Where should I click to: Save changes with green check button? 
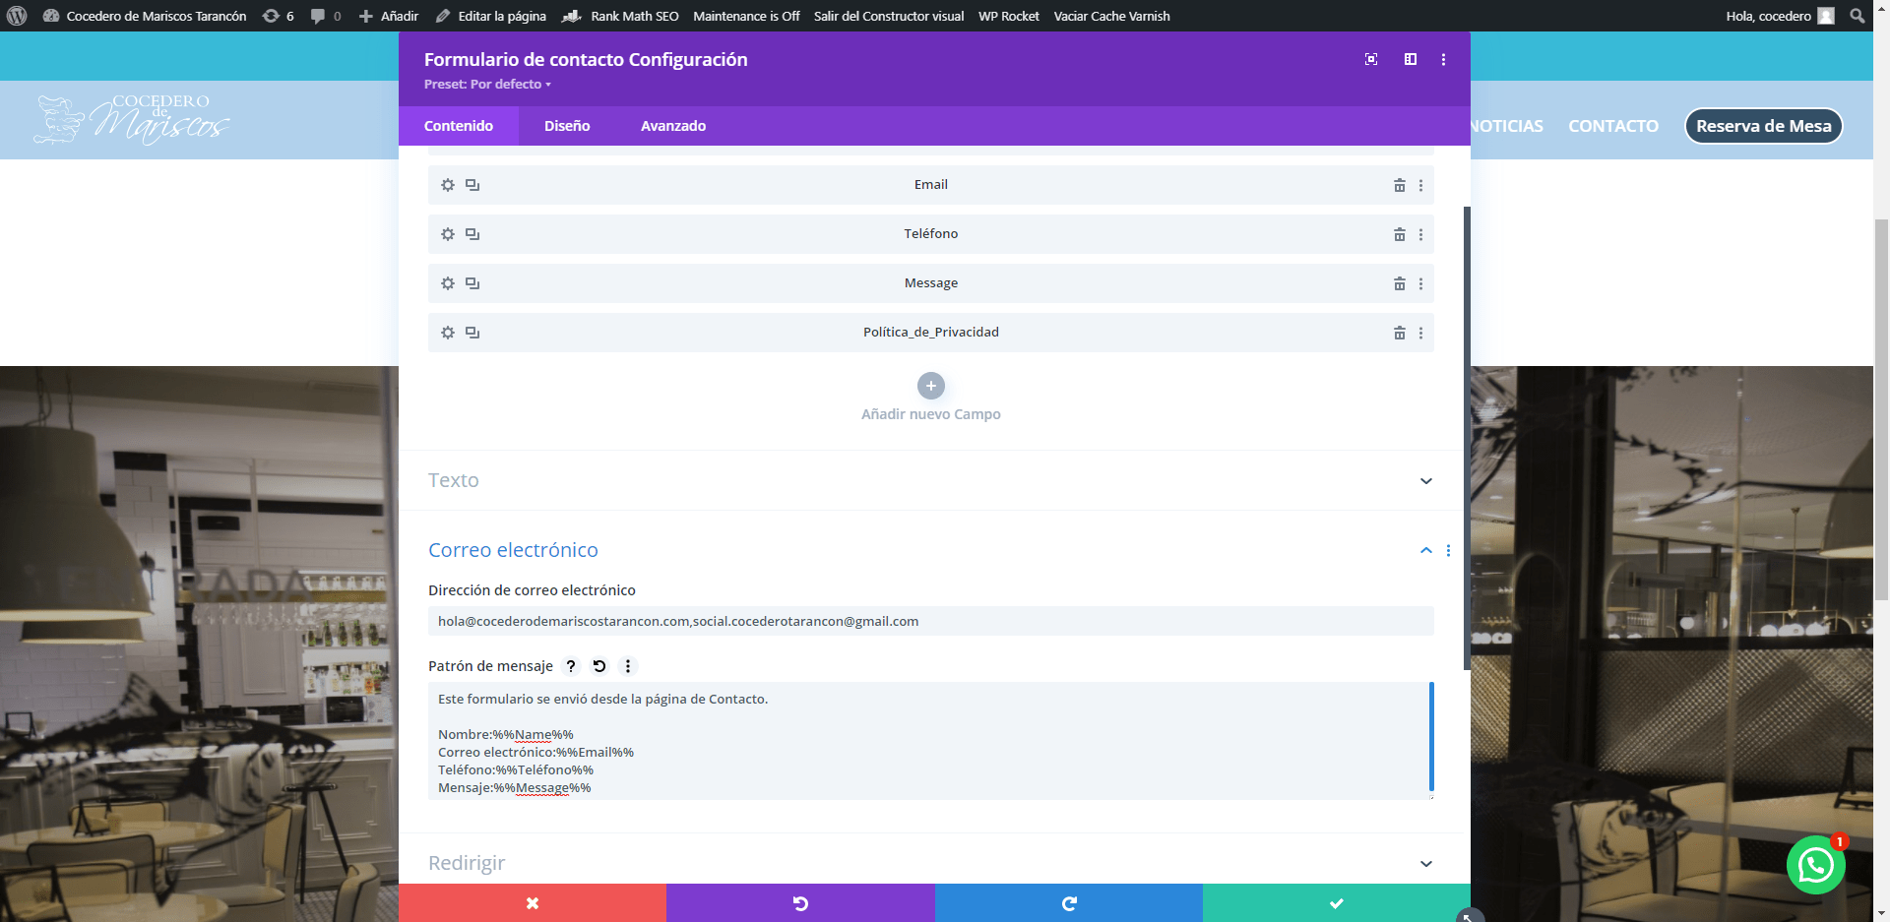[x=1337, y=903]
